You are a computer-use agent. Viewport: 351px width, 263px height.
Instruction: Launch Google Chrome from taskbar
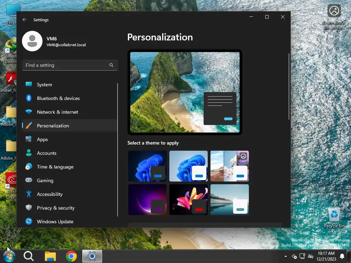pos(71,256)
